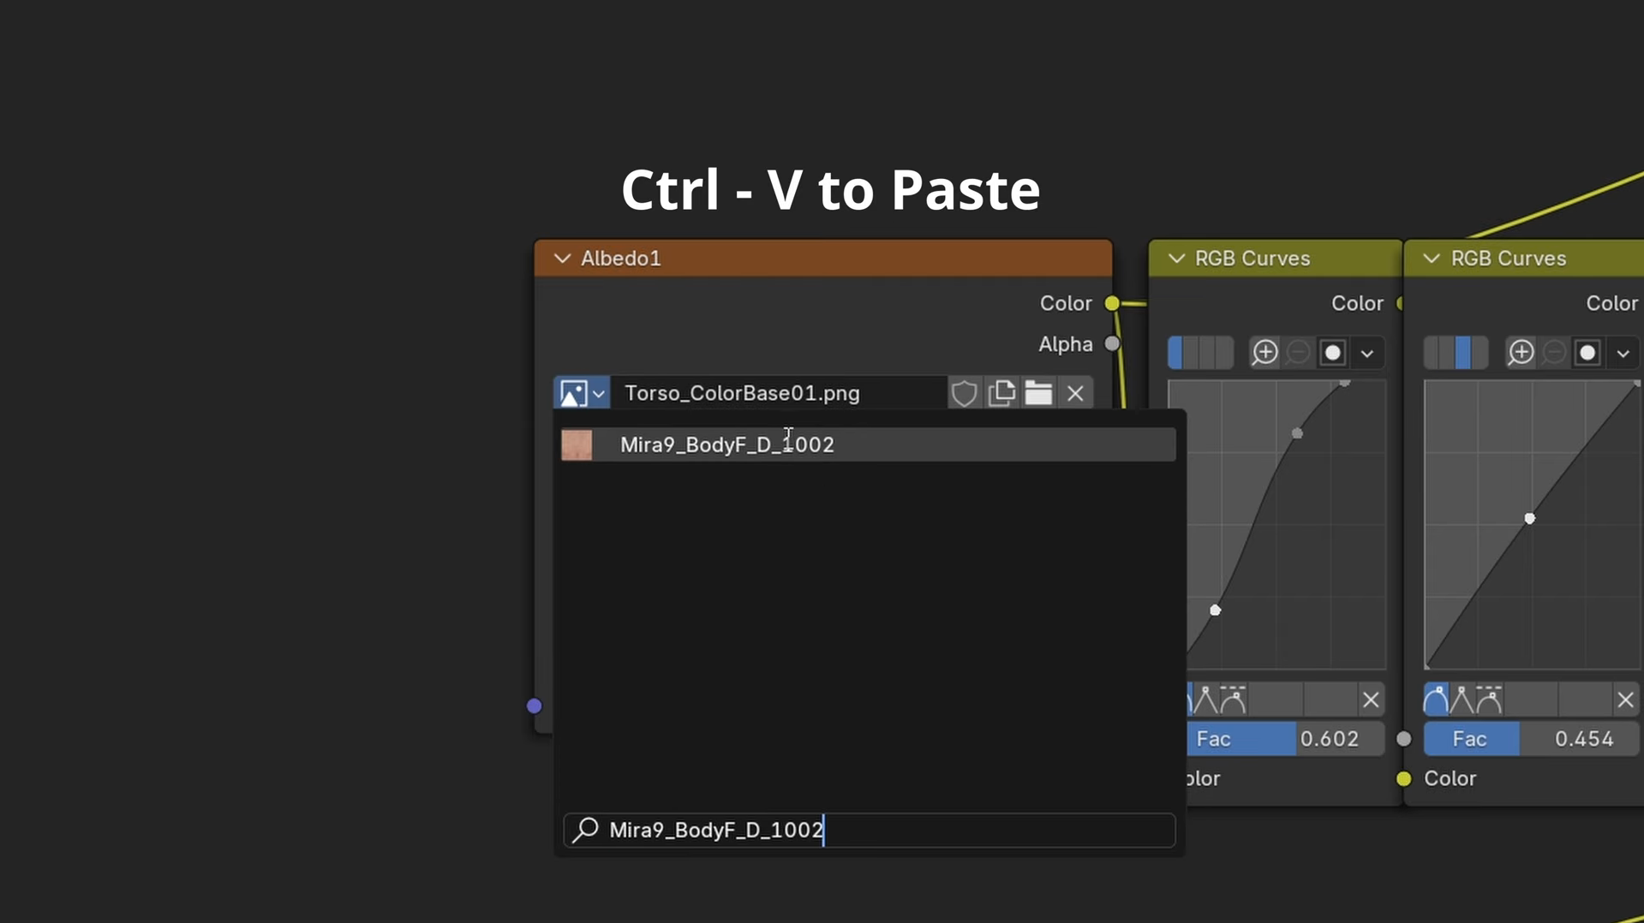1644x923 pixels.
Task: Open tools chevron on Fac 0.602 curve
Action: click(x=1367, y=353)
